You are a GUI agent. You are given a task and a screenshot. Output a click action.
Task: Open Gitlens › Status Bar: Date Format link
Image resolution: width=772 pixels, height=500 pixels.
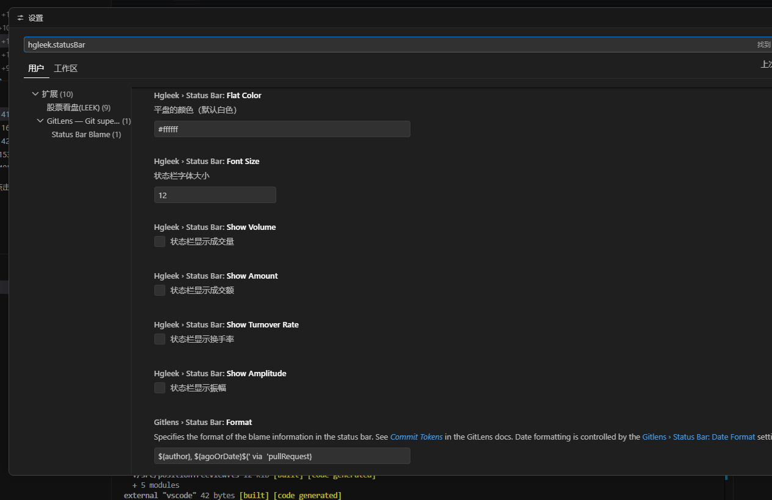tap(698, 437)
